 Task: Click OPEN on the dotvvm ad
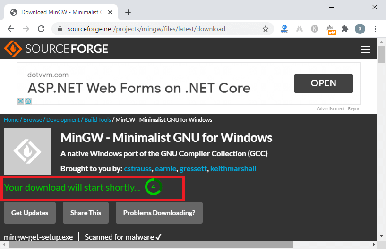coord(324,83)
